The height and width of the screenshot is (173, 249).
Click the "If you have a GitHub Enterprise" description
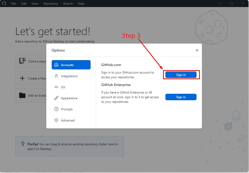[x=130, y=97]
